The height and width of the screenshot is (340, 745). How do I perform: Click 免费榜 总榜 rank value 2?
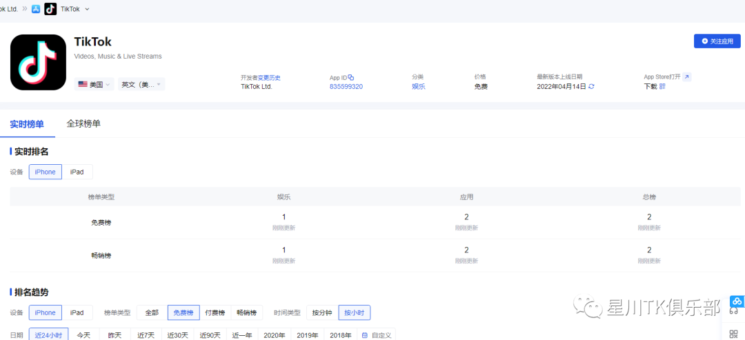pyautogui.click(x=649, y=217)
